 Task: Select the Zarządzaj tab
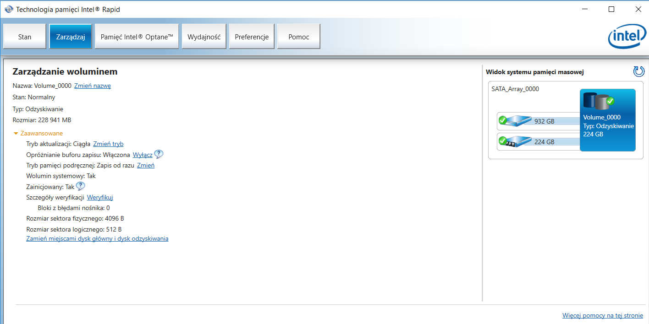pyautogui.click(x=71, y=37)
